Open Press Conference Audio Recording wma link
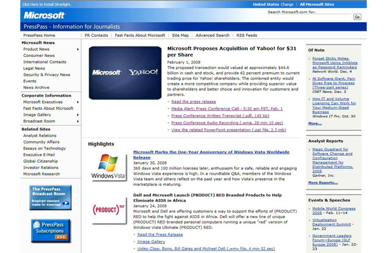387x253 pixels. 227,123
